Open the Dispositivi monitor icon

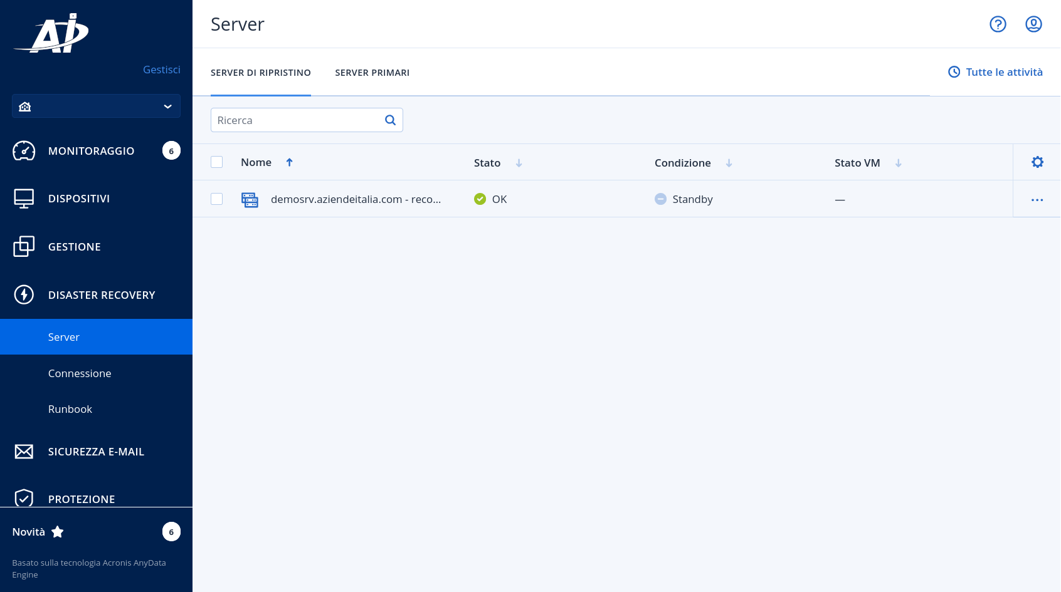tap(24, 199)
